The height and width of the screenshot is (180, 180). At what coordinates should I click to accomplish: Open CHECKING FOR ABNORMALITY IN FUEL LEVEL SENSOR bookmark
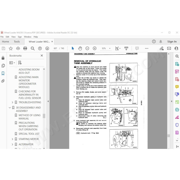tap(30, 95)
